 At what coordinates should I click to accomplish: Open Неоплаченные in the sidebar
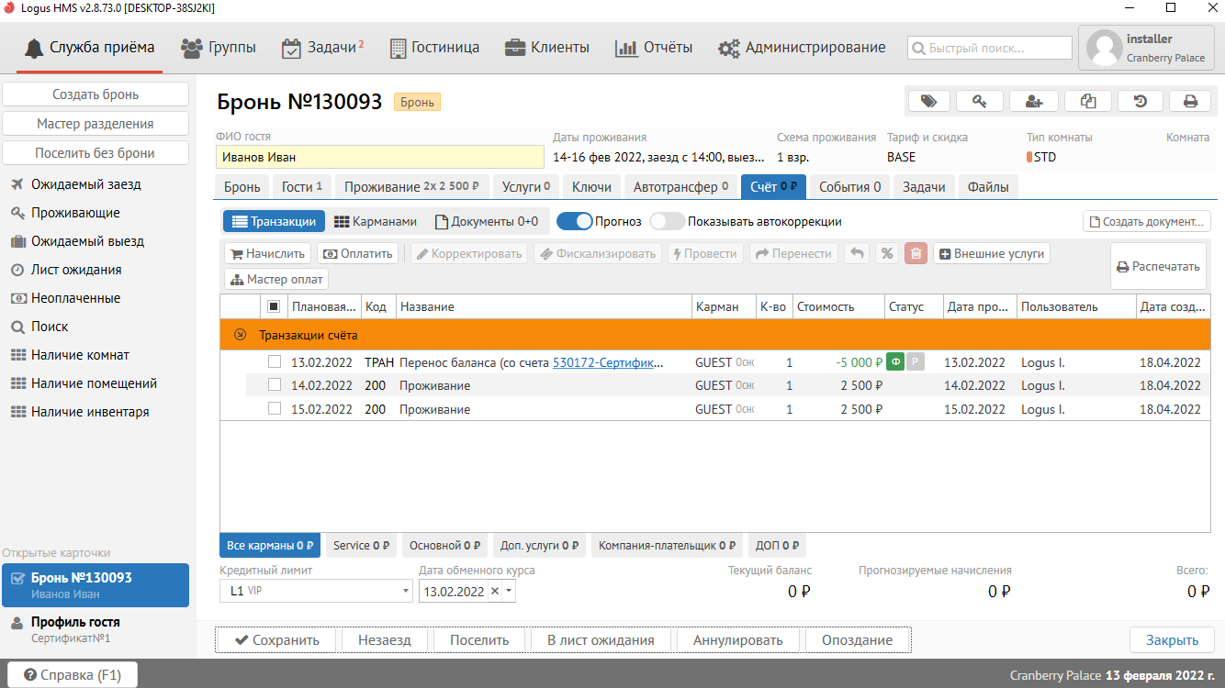(75, 298)
